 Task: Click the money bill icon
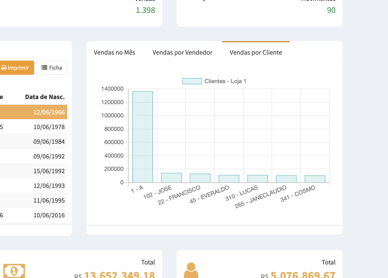coord(14,271)
